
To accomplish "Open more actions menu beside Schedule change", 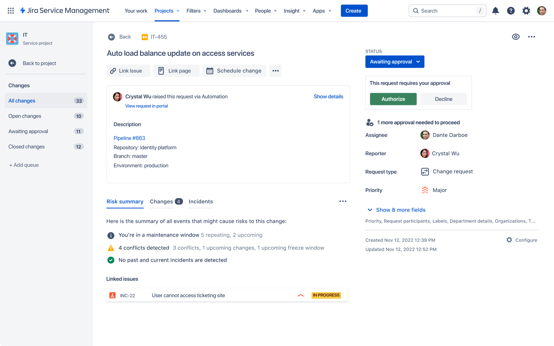I will click(x=276, y=71).
